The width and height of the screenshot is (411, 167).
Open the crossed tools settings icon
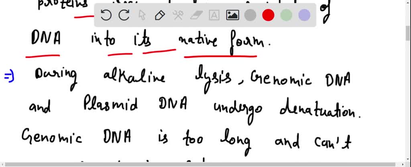coord(178,15)
